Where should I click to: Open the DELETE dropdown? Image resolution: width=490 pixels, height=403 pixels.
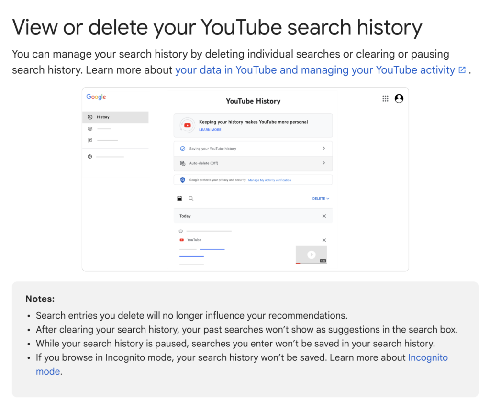320,198
